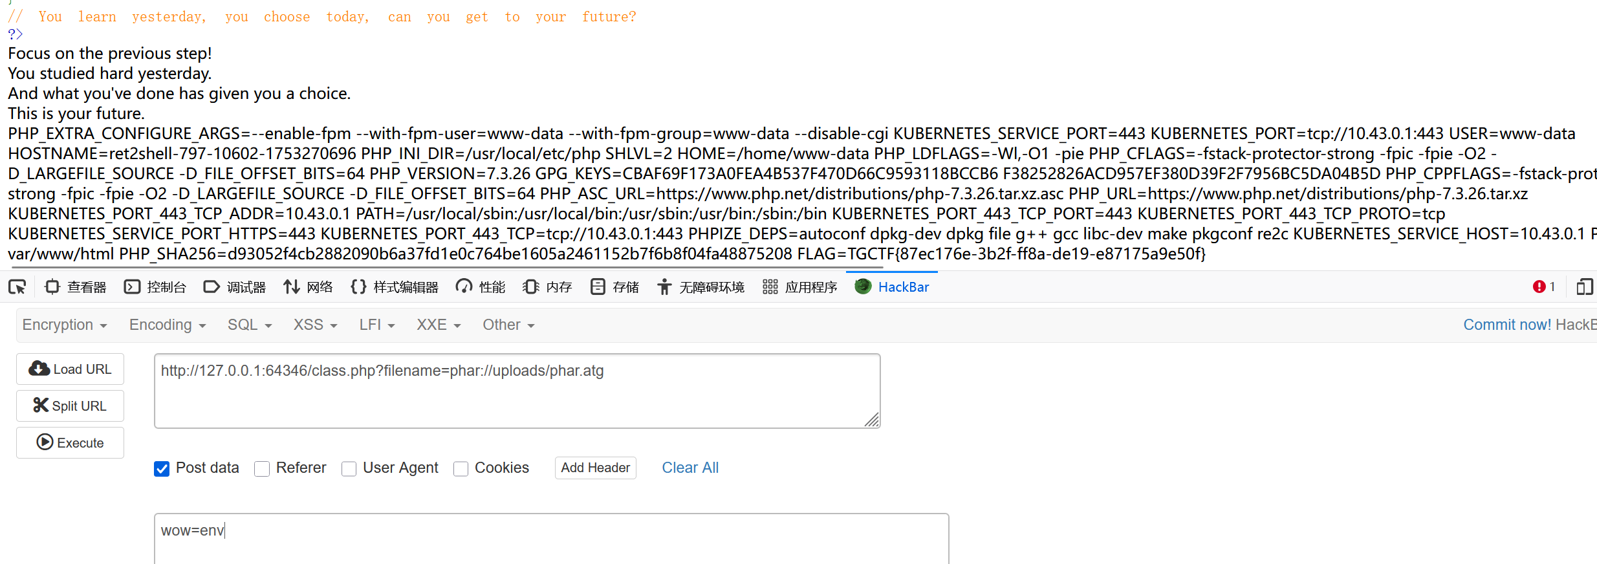Click the Execute button
The width and height of the screenshot is (1597, 564).
pyautogui.click(x=70, y=442)
